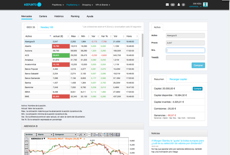The image size is (230, 155).
Task: Go to the Keepunto logo home
Action: pyautogui.click(x=33, y=5)
